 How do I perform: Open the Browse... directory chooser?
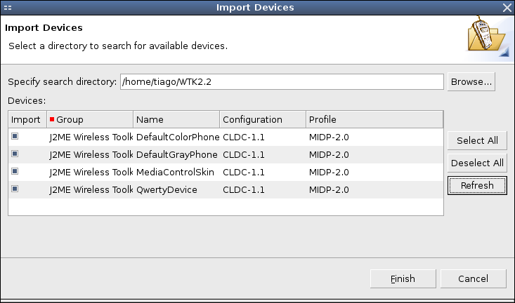click(x=471, y=81)
